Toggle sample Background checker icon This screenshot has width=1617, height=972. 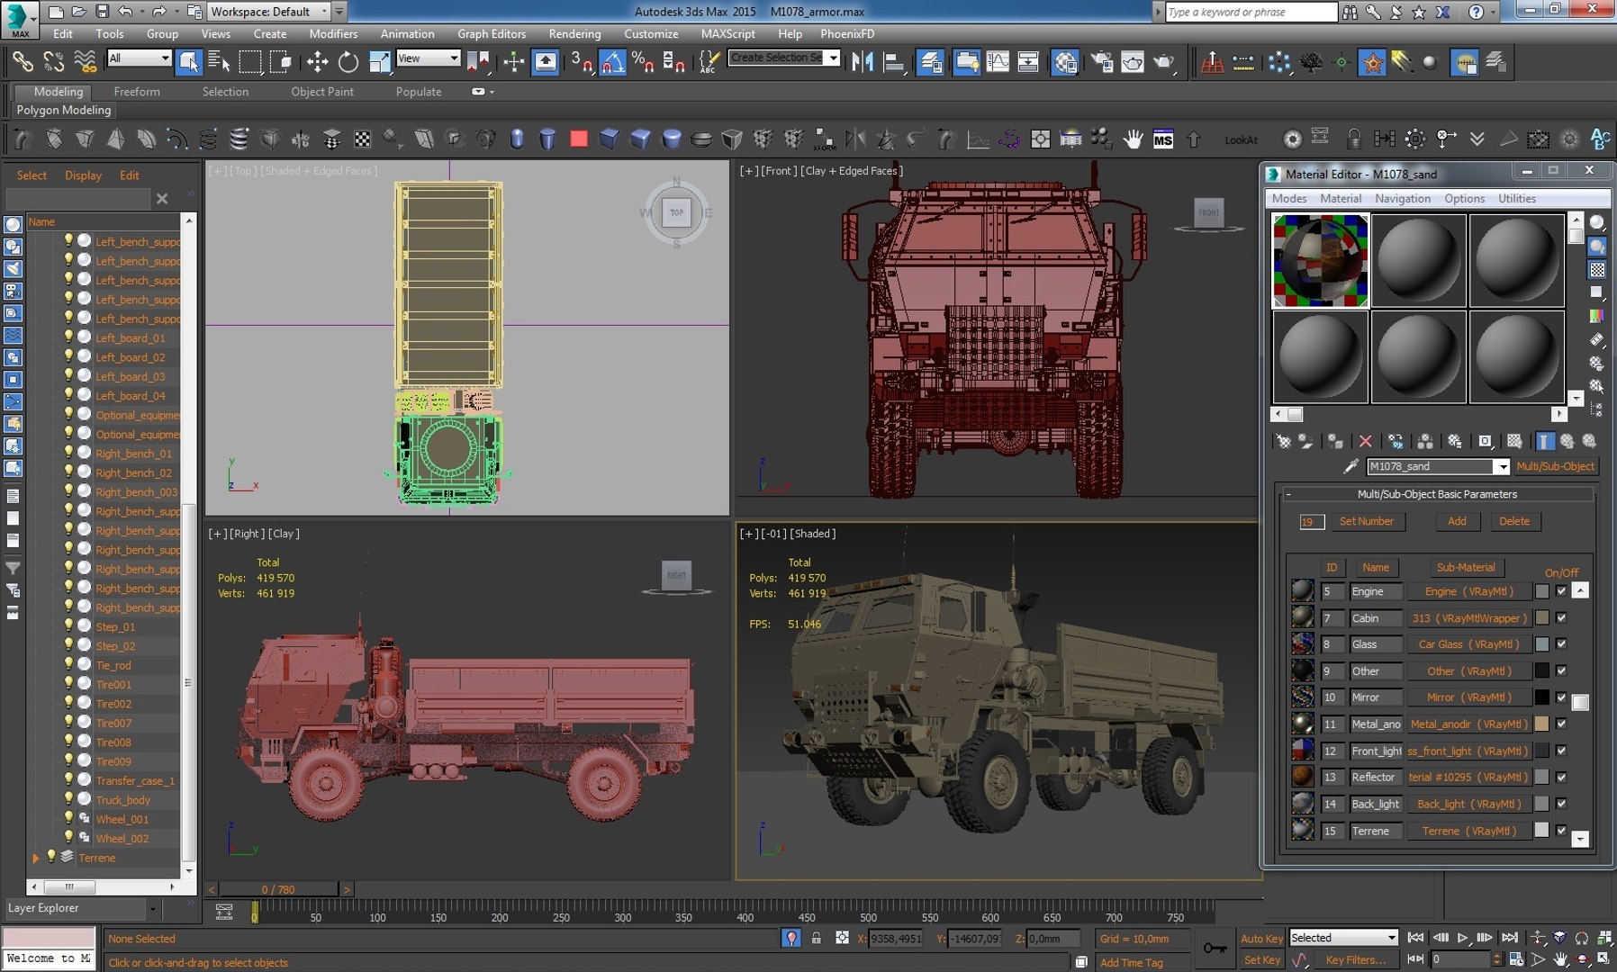coord(1597,269)
